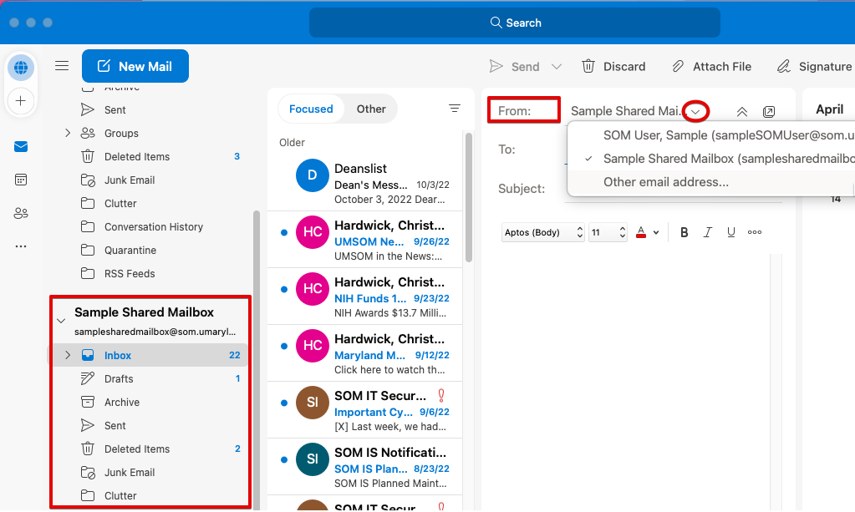855x512 pixels.
Task: Pop out the compose window icon
Action: pyautogui.click(x=769, y=111)
